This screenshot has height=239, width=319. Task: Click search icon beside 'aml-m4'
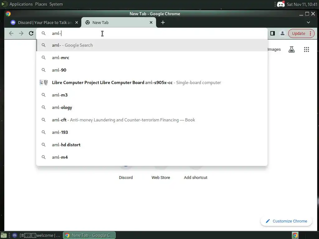pyautogui.click(x=44, y=157)
